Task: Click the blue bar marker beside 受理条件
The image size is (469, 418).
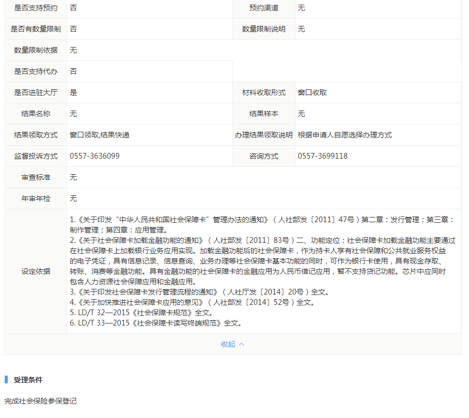Action: coord(6,380)
